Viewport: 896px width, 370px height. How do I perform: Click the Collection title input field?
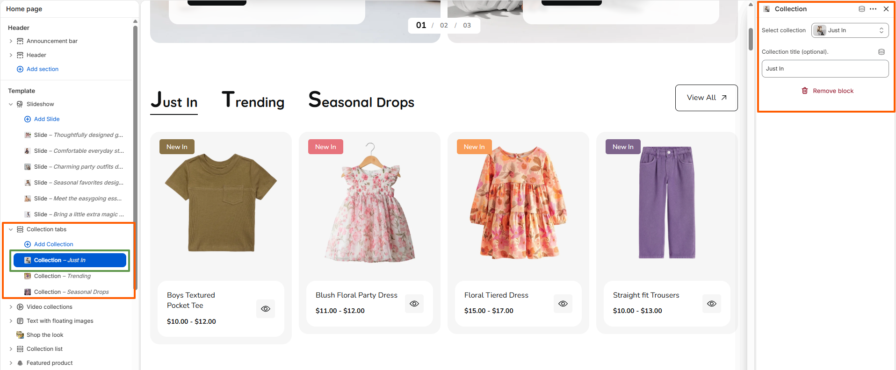(x=825, y=69)
